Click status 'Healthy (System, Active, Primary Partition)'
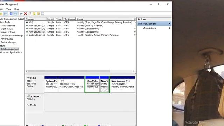 [98, 35]
